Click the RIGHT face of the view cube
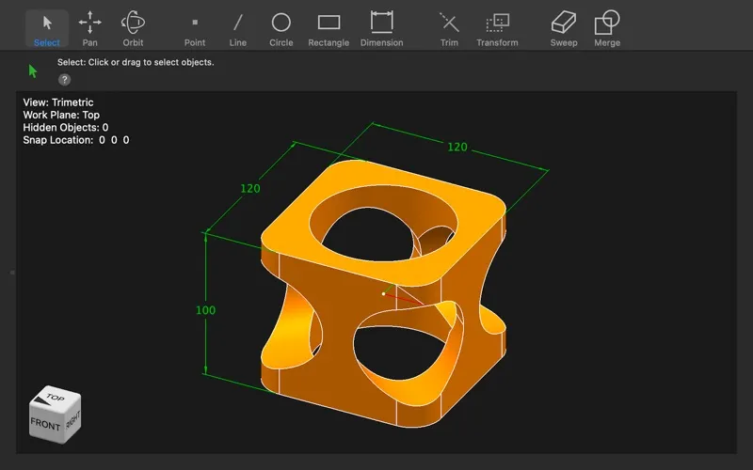This screenshot has height=470, width=753. (x=72, y=419)
